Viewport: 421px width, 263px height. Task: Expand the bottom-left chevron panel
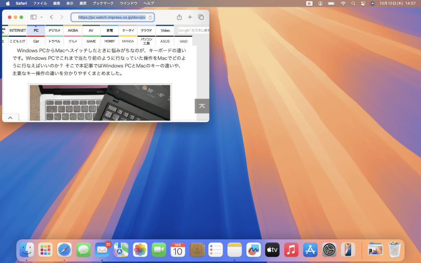coord(10,118)
